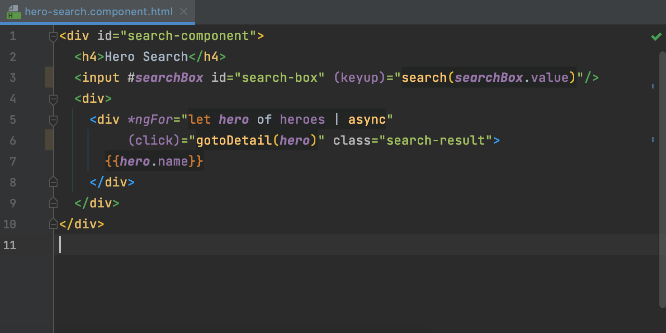This screenshot has width=666, height=333.
Task: Click the class attribute name
Action: pyautogui.click(x=352, y=141)
